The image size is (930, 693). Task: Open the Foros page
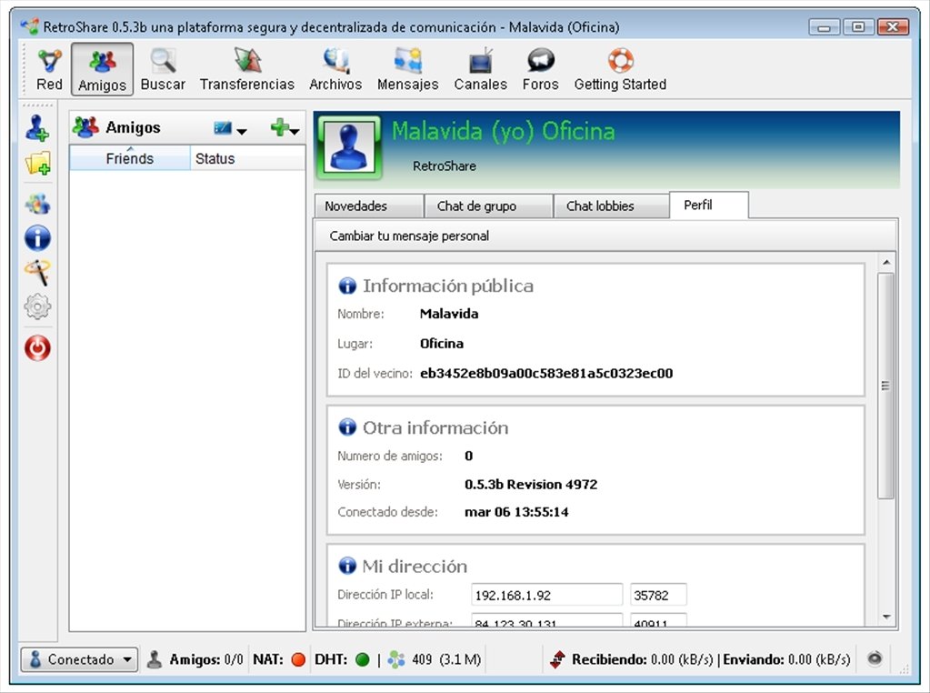[540, 70]
